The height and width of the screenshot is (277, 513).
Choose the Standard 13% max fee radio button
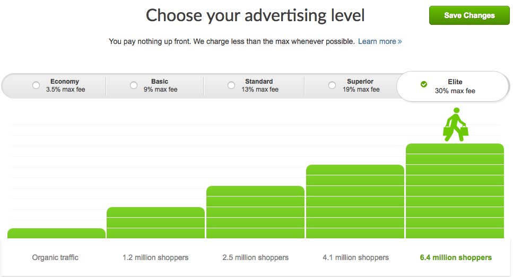coord(231,85)
